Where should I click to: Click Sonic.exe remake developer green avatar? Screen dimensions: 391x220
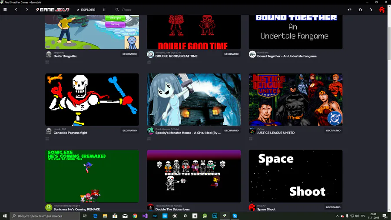tap(49, 207)
